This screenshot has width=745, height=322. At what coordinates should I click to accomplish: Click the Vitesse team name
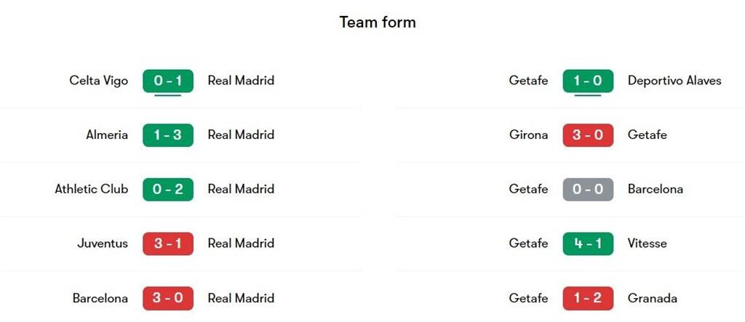(x=647, y=243)
